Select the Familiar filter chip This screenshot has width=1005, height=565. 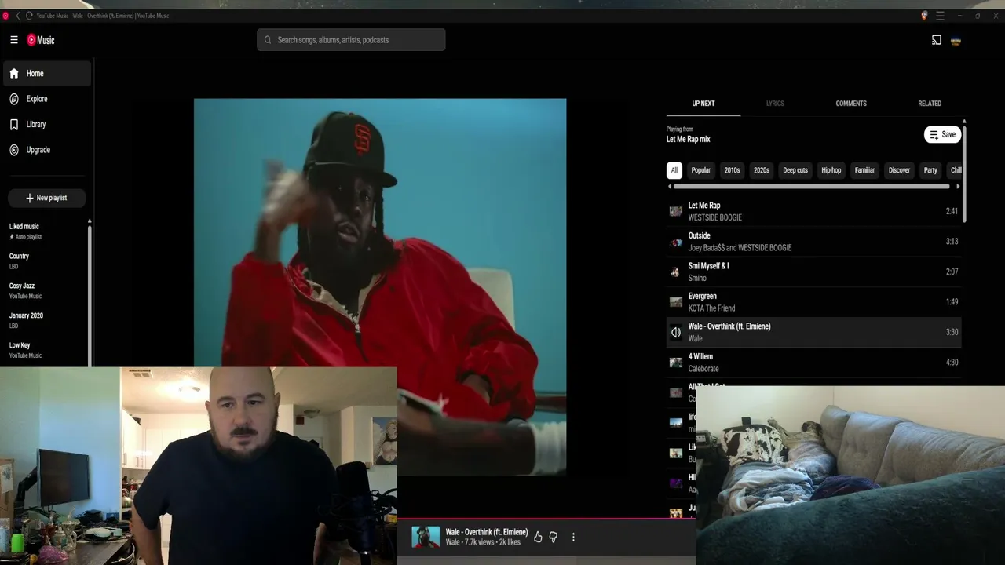[x=864, y=170]
